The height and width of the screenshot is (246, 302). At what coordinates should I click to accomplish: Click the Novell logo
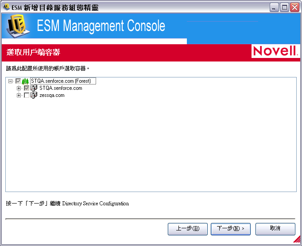coord(275,51)
